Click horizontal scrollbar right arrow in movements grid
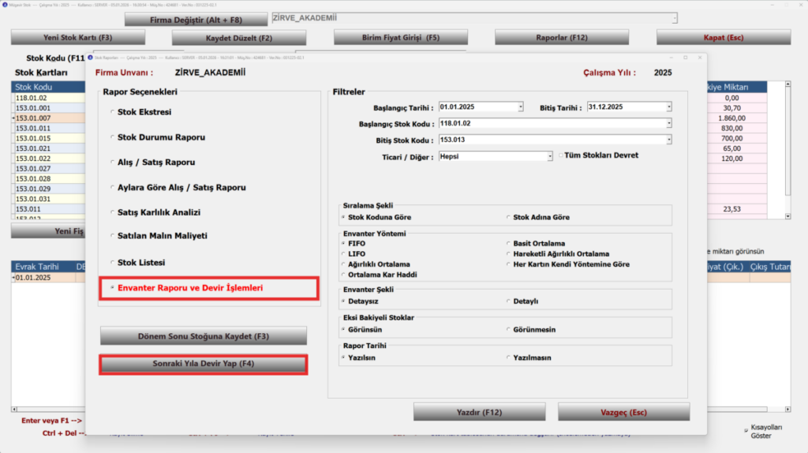Viewport: 808px width, 453px height. 788,409
